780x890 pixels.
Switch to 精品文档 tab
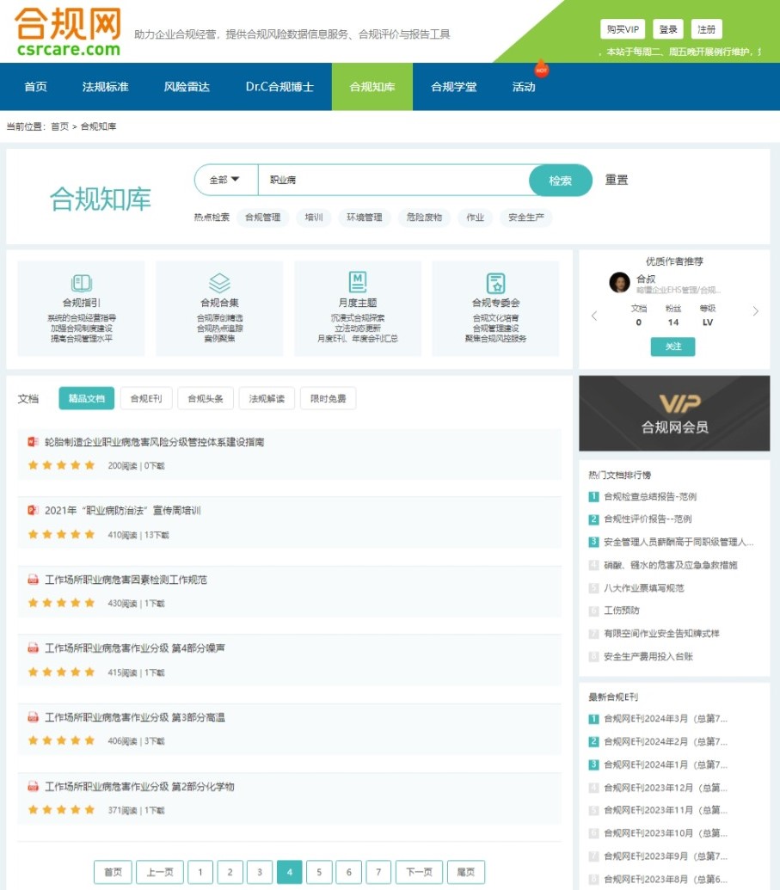tap(86, 398)
